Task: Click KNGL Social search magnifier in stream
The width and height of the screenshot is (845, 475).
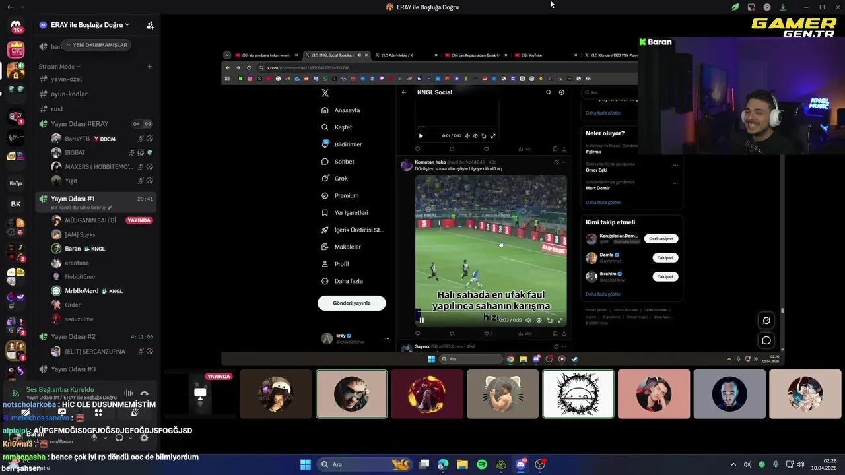Action: 548,92
